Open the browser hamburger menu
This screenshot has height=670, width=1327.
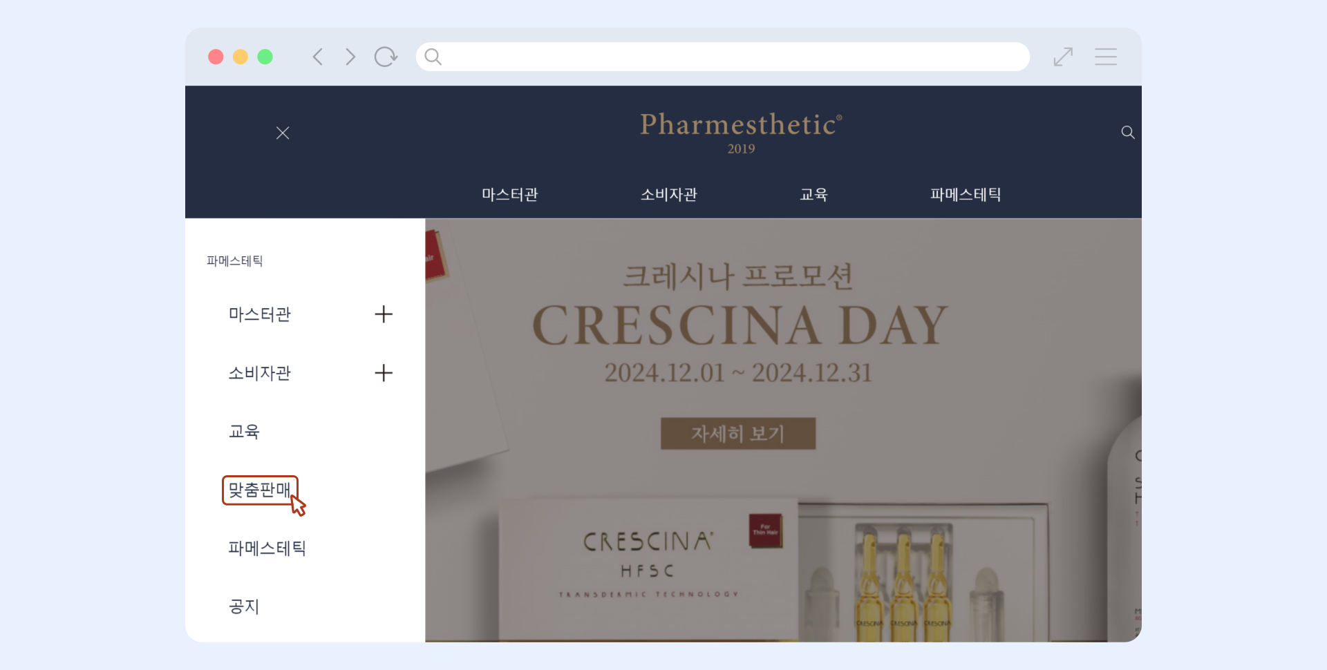click(x=1106, y=57)
